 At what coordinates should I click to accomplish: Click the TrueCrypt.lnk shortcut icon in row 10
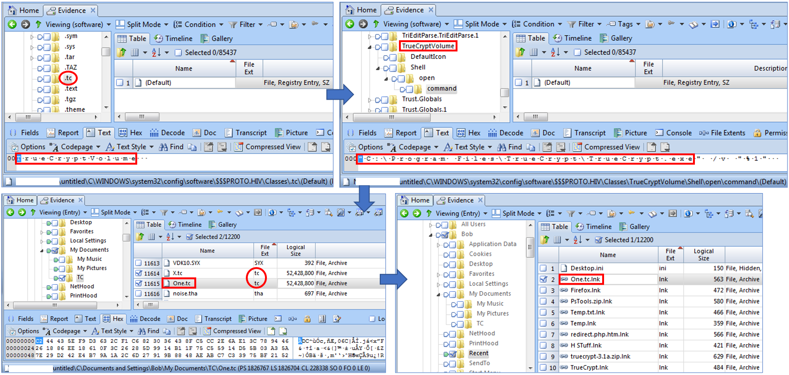coord(564,368)
